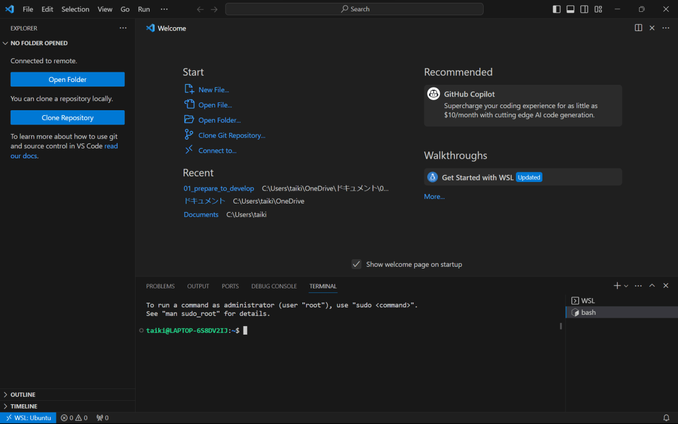Open editor more actions ellipsis
The height and width of the screenshot is (424, 678).
point(666,28)
